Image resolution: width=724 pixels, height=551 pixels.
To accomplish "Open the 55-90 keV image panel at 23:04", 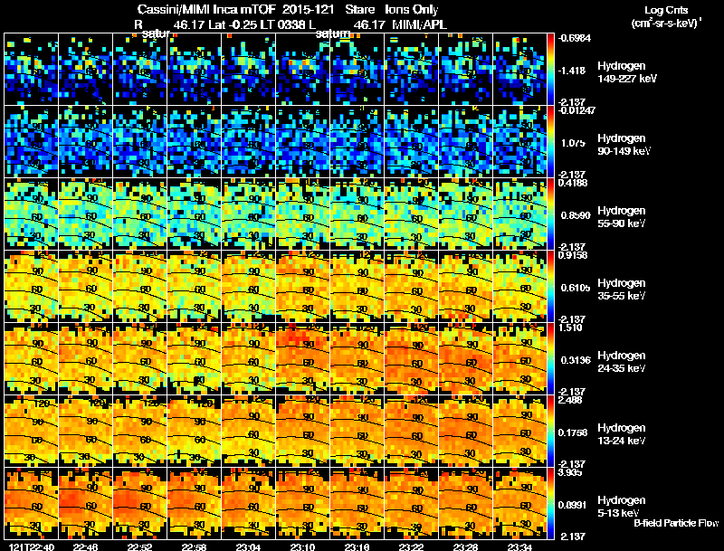I will (x=248, y=214).
